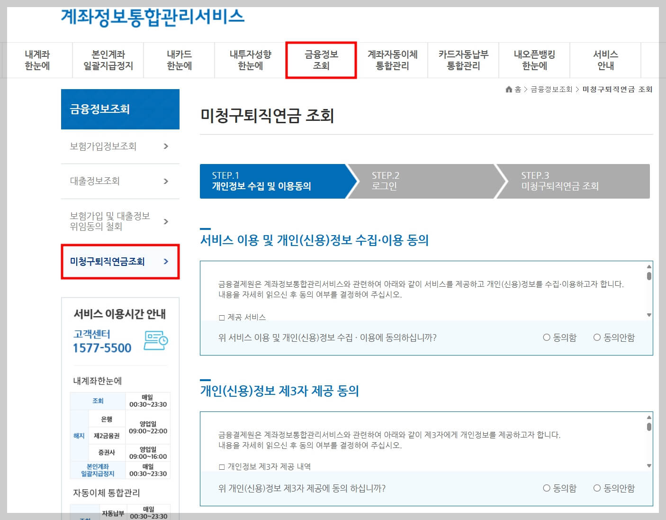Select the STEP.2 로그인 step
Screen dimensions: 666x520
click(x=426, y=181)
